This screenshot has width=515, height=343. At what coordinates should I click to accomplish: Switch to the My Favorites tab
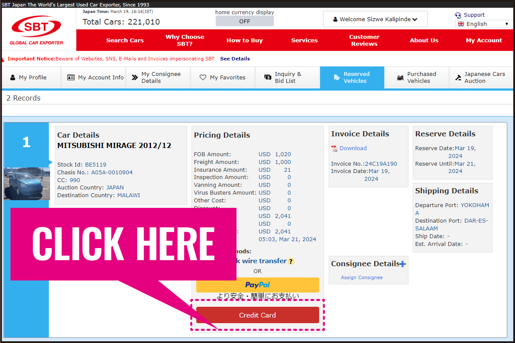pos(223,78)
